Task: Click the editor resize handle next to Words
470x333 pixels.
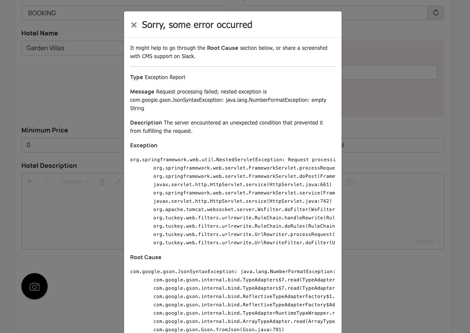Action: tap(441, 246)
